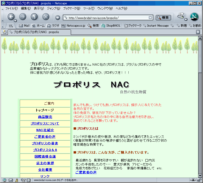Expand the URL history dropdown arrow

(150, 18)
